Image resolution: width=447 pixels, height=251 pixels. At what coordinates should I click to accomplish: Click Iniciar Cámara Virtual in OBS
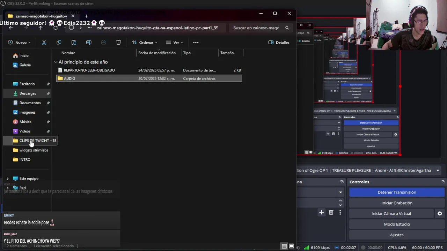tap(391, 214)
